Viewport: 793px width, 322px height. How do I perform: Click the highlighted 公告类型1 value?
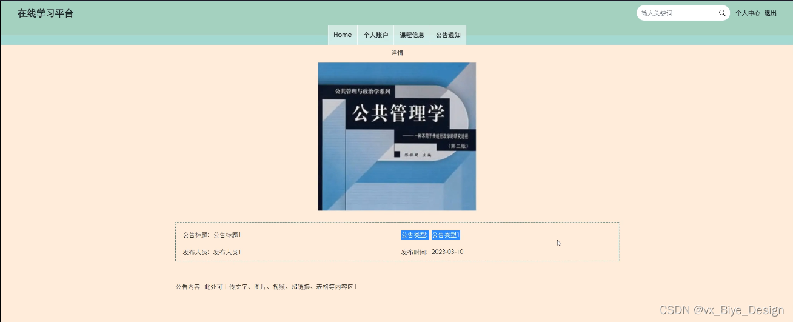[x=446, y=235]
